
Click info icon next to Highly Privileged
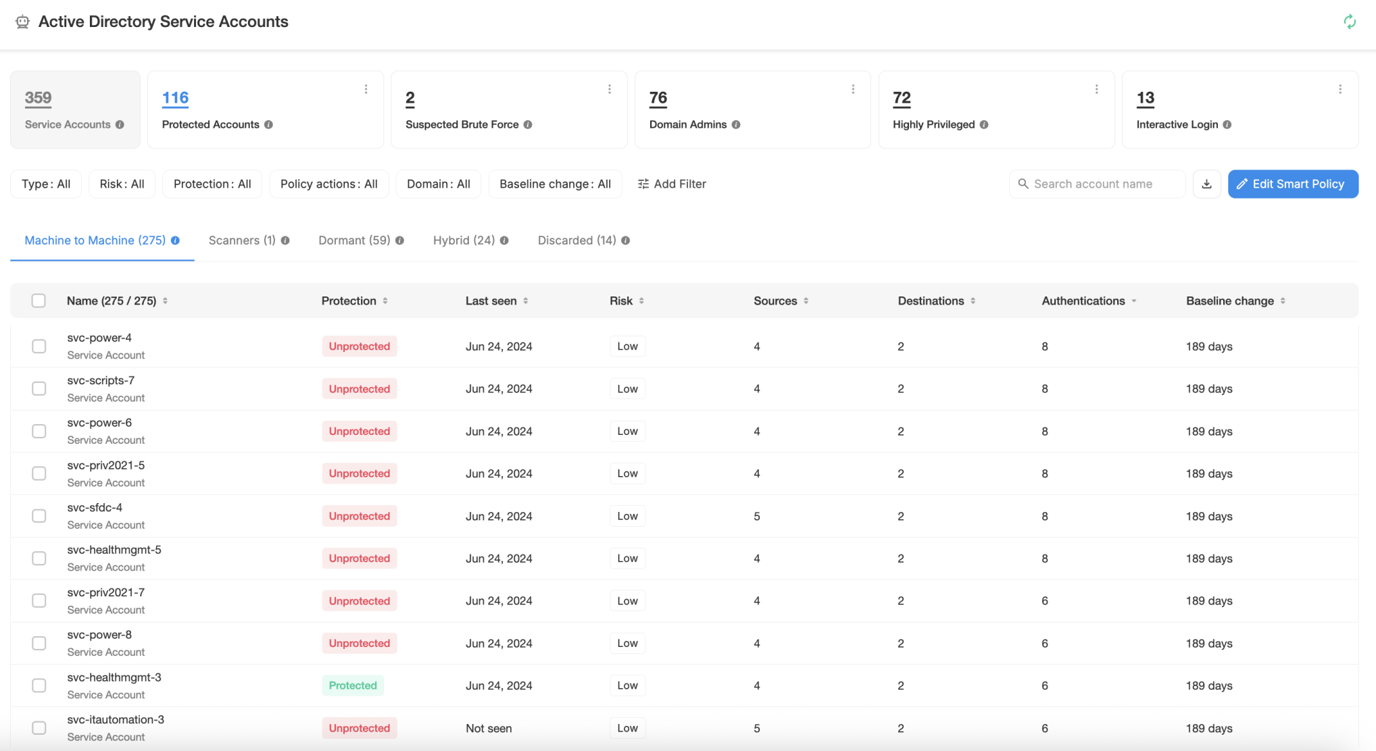[x=984, y=124]
